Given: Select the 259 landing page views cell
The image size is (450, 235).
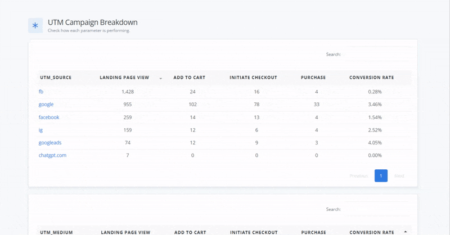Looking at the screenshot, I should 128,117.
